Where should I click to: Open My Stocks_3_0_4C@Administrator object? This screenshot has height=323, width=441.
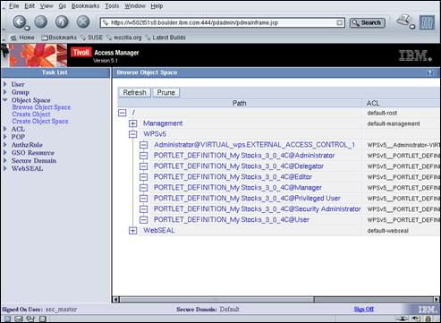coord(244,156)
